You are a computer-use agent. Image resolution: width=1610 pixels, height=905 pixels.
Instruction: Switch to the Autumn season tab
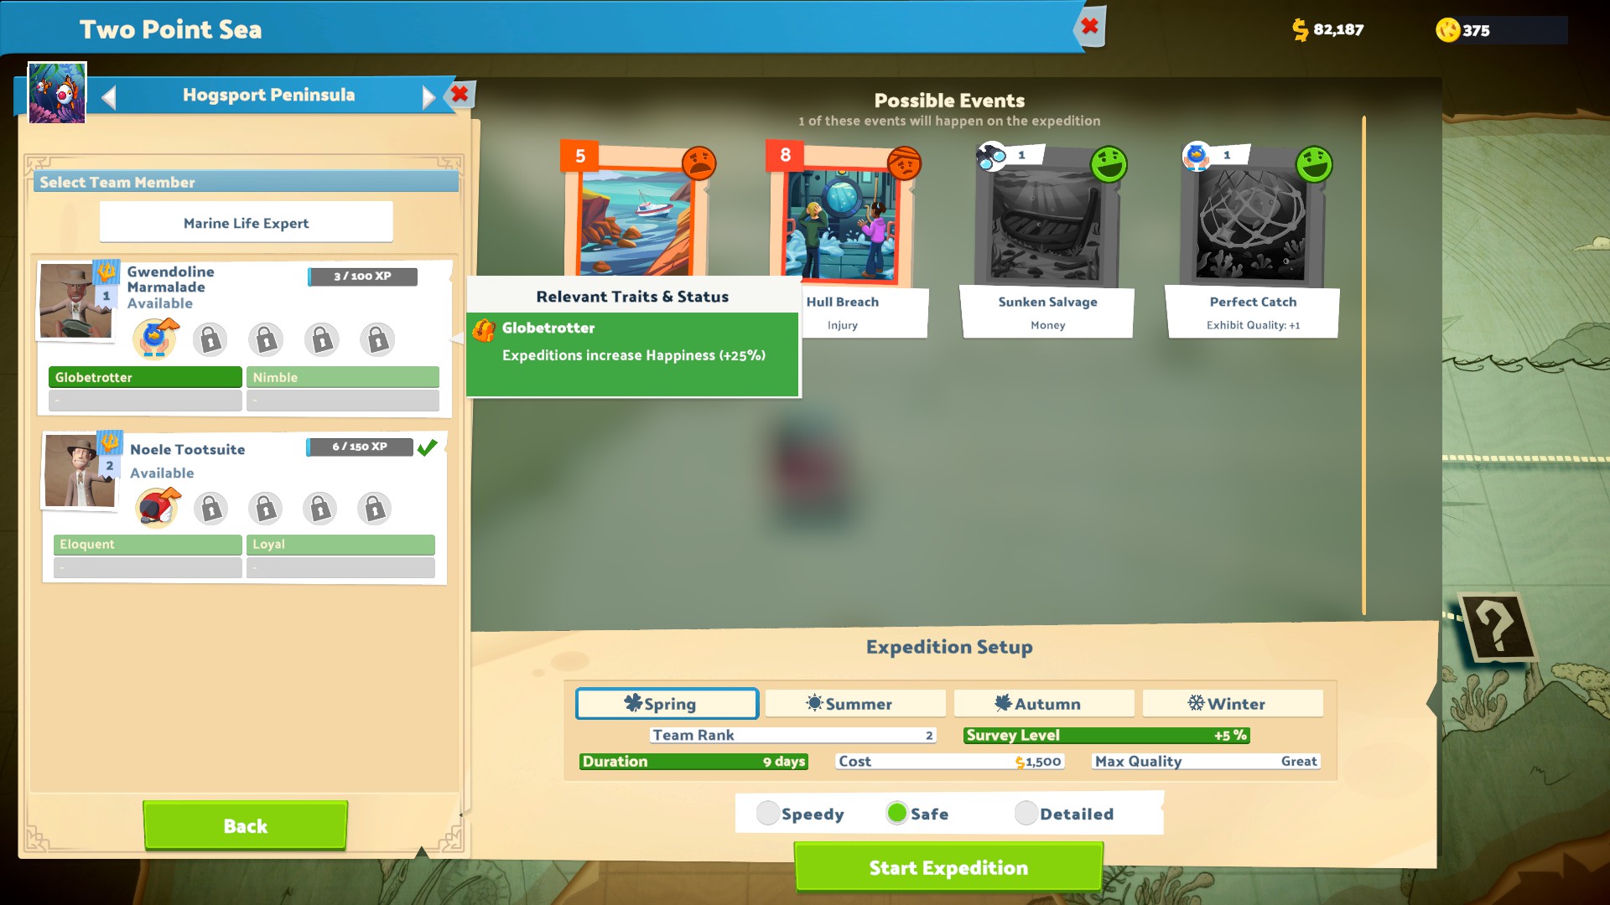pyautogui.click(x=1044, y=704)
